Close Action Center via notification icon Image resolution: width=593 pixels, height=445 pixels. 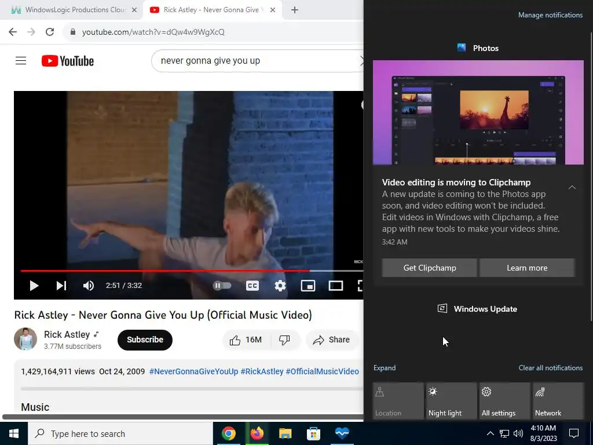574,433
